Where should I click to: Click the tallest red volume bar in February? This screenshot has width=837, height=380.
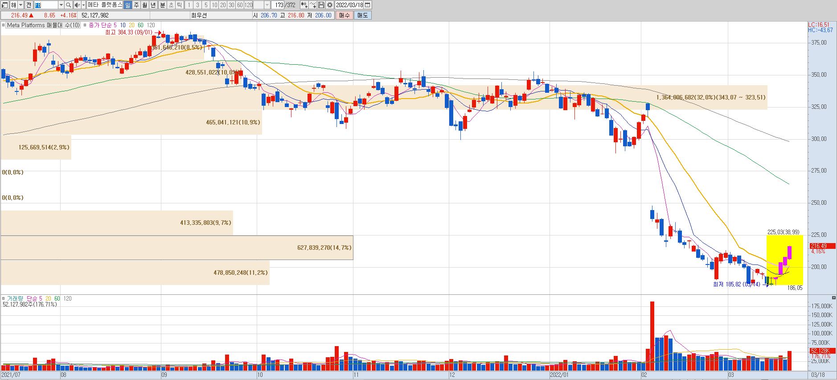click(x=652, y=336)
